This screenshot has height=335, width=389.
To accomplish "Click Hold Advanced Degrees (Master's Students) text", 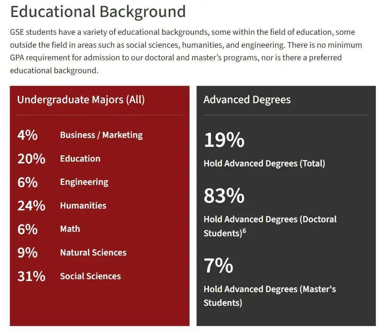I will coord(270,296).
